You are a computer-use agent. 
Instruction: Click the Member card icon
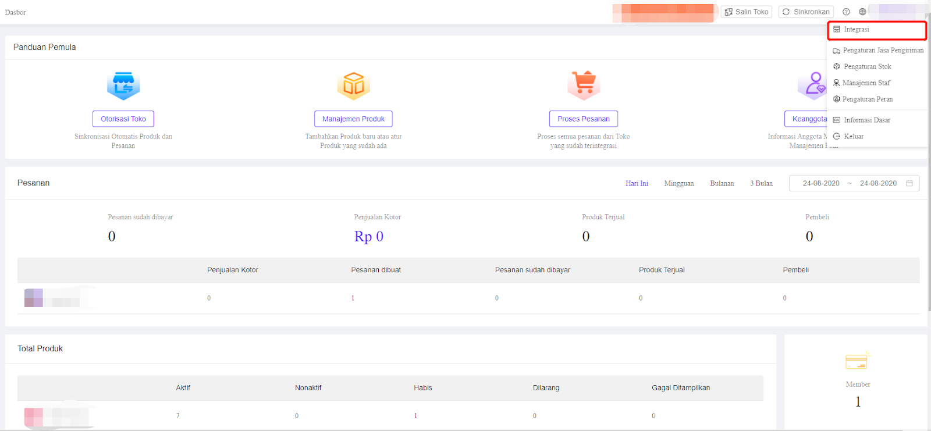857,362
